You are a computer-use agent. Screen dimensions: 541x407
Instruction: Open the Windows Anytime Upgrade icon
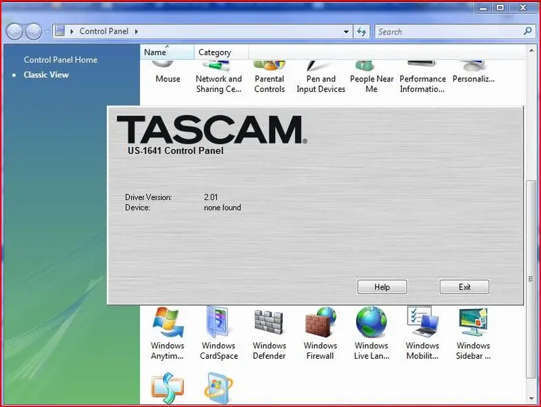coord(167,333)
